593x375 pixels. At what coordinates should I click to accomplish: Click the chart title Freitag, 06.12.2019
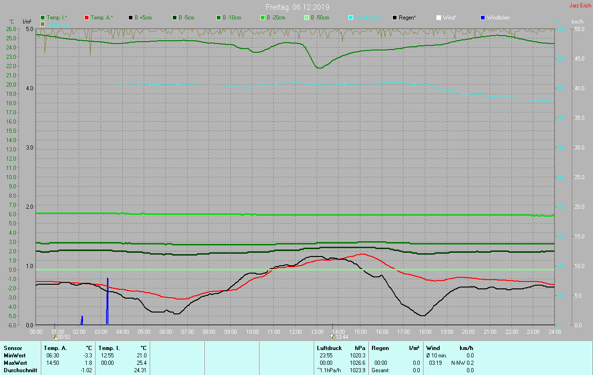(x=297, y=7)
